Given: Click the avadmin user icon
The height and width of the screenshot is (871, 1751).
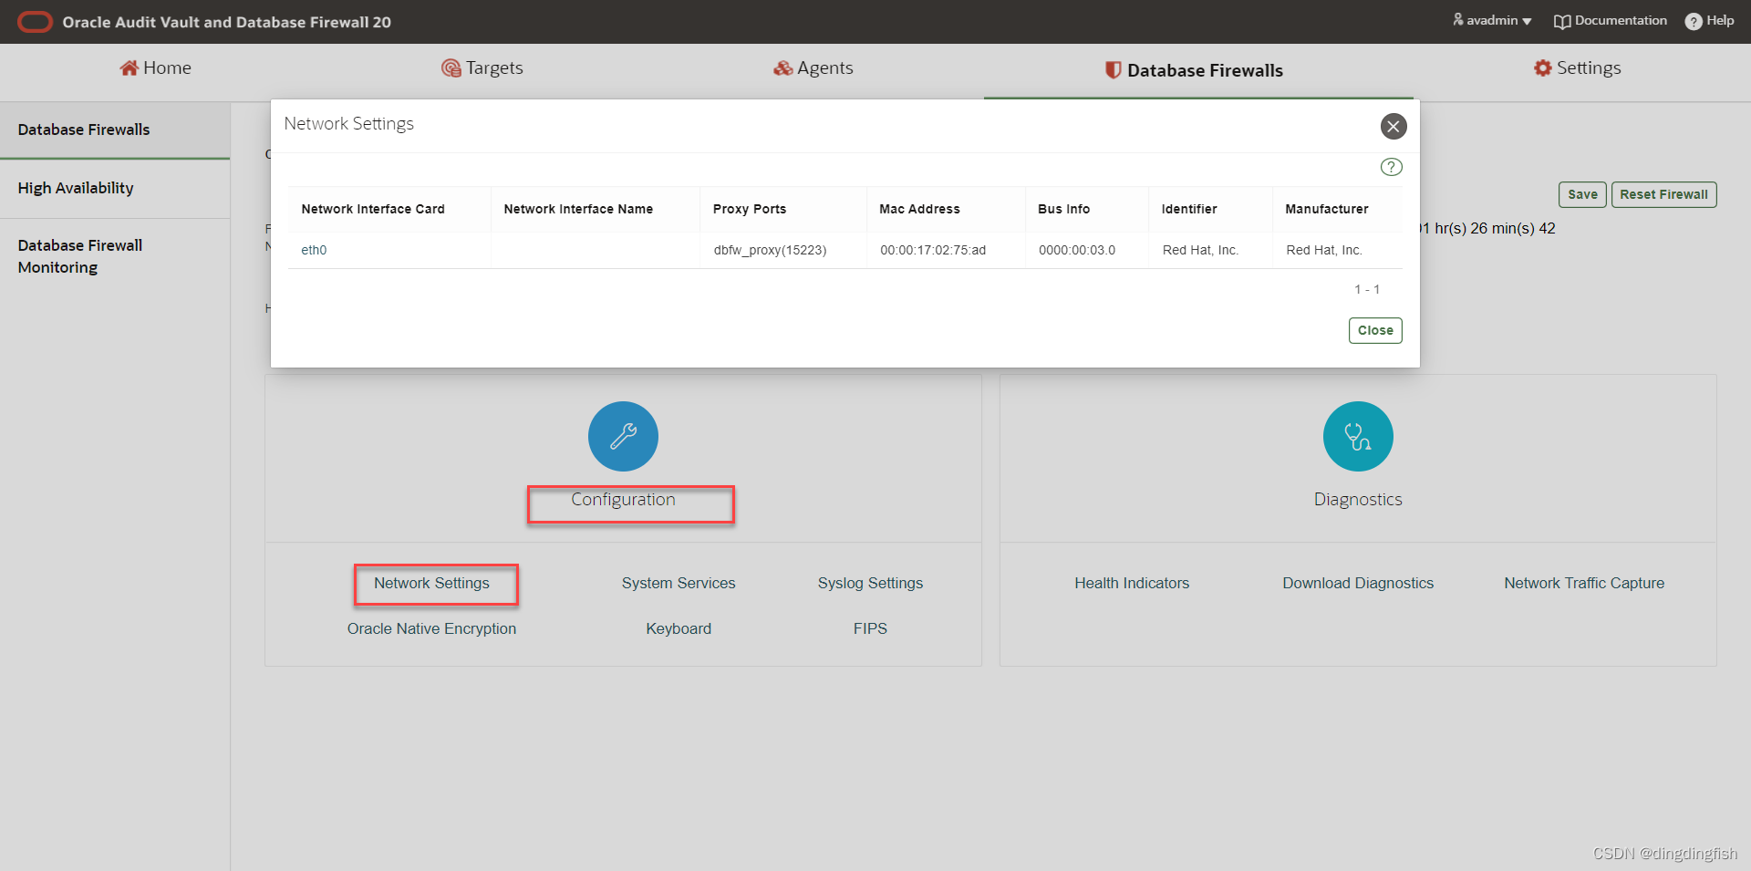Looking at the screenshot, I should coord(1457,19).
